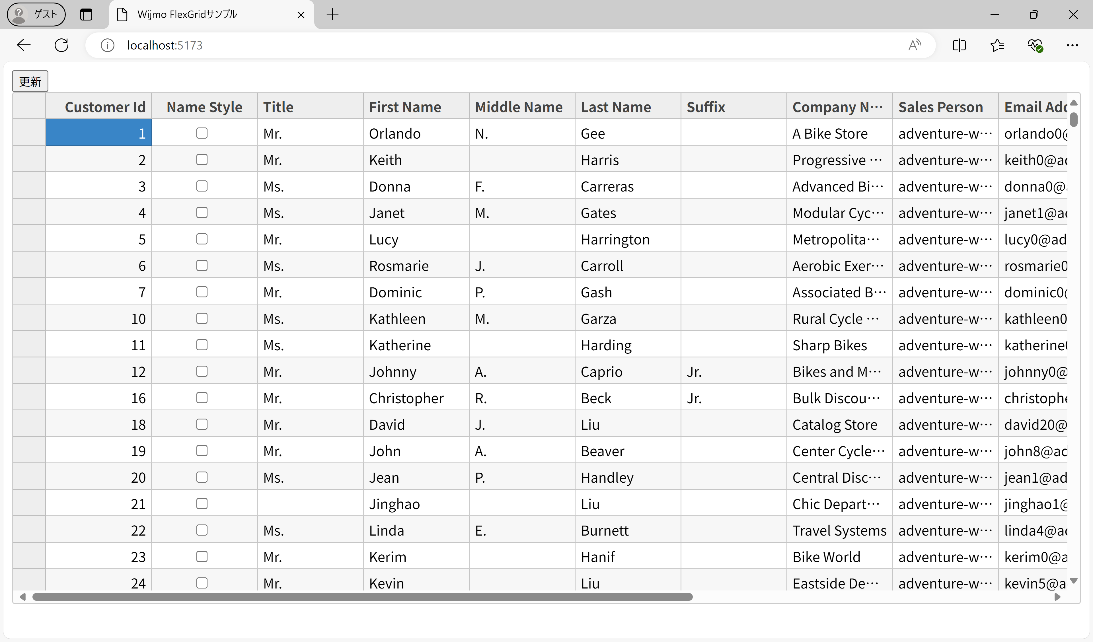Sort by the Name Style column header
This screenshot has width=1093, height=642.
click(205, 107)
